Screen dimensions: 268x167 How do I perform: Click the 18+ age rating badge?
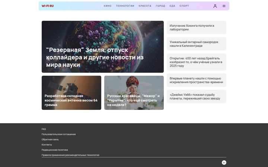(224, 163)
